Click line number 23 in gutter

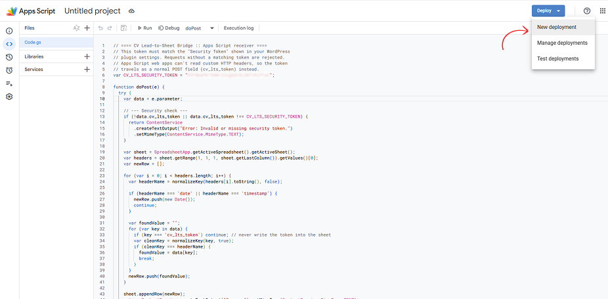[x=102, y=175]
